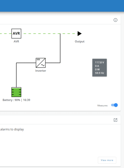Screen dimensions: 124x168
Task: Click the Battery : 90% | 16:39 label
Action: click(16, 100)
